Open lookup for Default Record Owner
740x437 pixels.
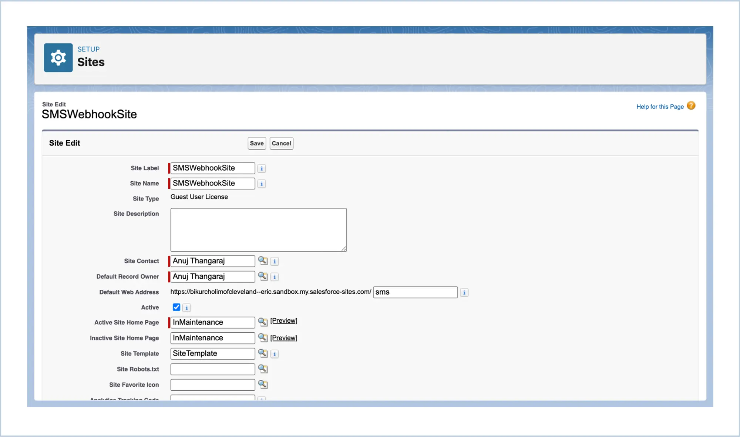point(263,276)
